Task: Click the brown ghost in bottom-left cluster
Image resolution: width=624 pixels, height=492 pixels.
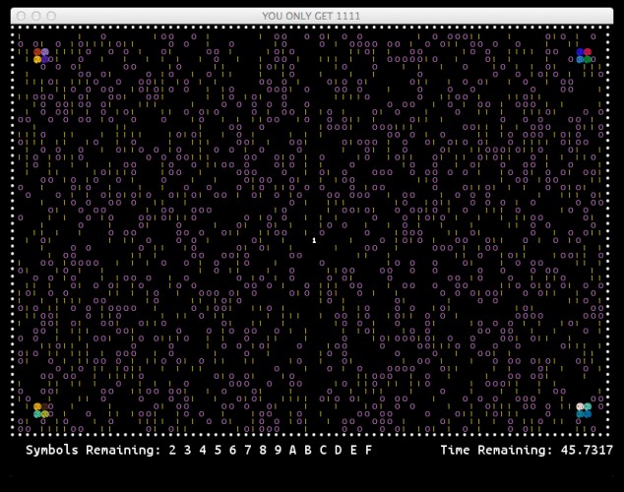Action: (45, 406)
